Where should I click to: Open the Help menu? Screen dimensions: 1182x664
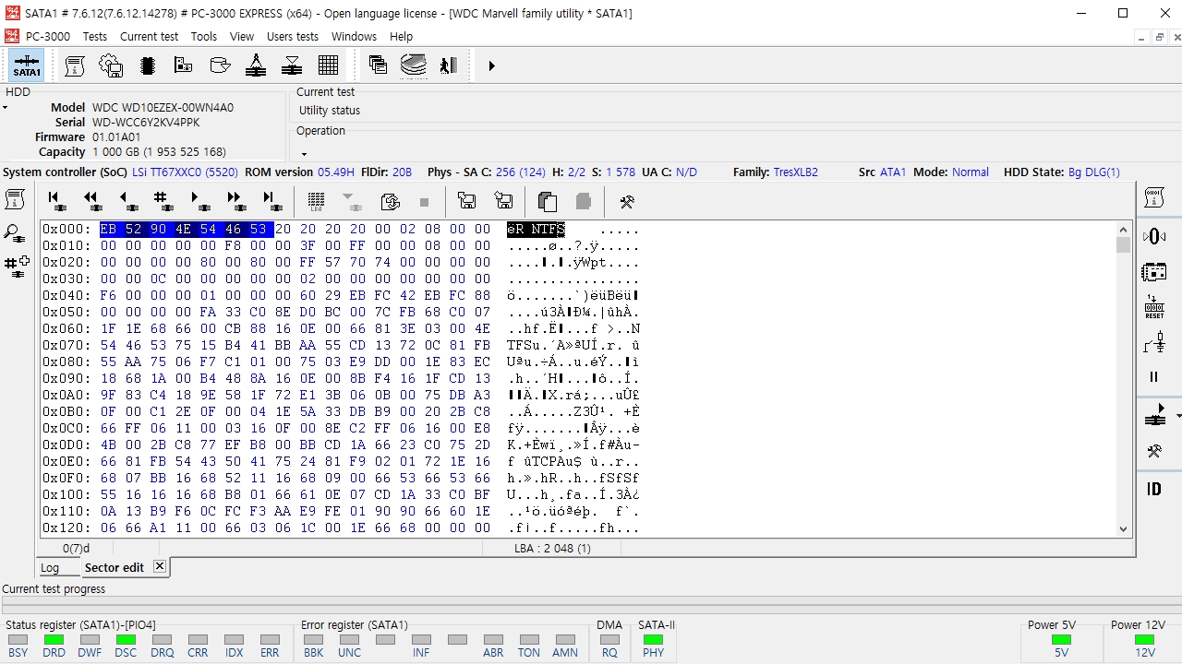tap(402, 36)
